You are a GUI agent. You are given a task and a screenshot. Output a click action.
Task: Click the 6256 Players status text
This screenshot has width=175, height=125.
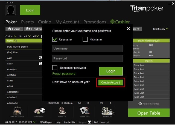[x=46, y=122]
